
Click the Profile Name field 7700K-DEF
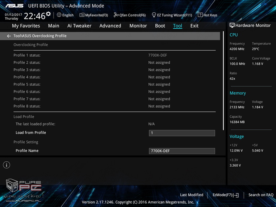coord(182,151)
